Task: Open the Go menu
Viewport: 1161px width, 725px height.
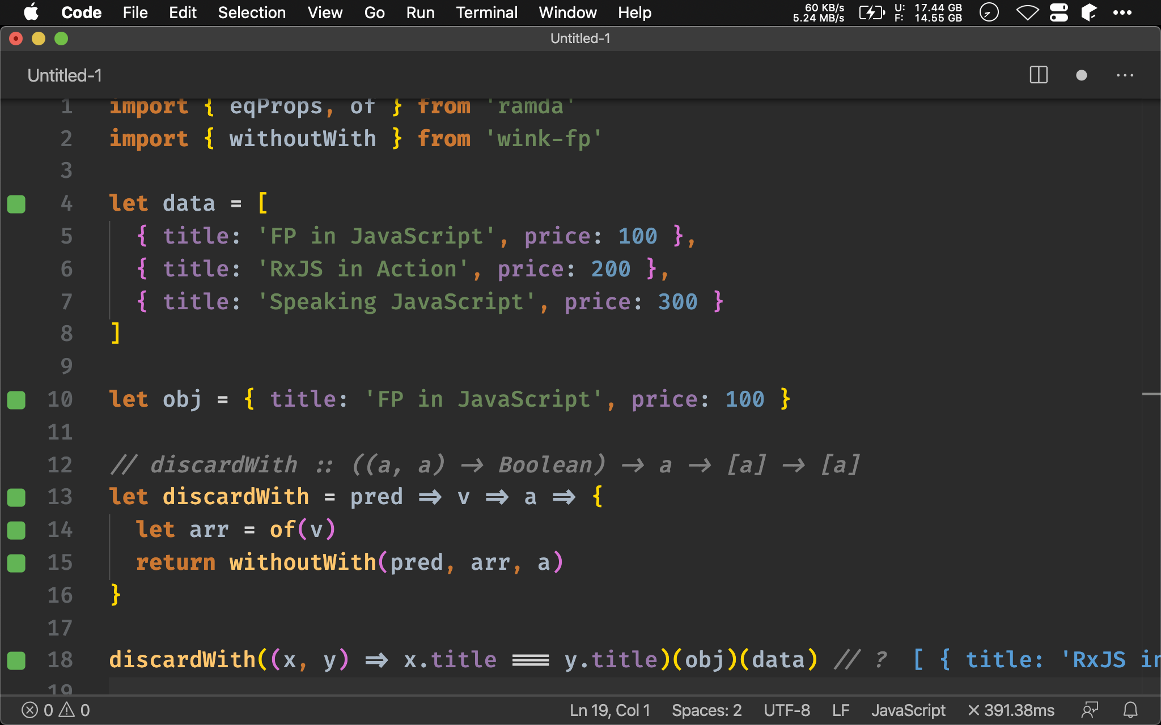Action: [374, 12]
